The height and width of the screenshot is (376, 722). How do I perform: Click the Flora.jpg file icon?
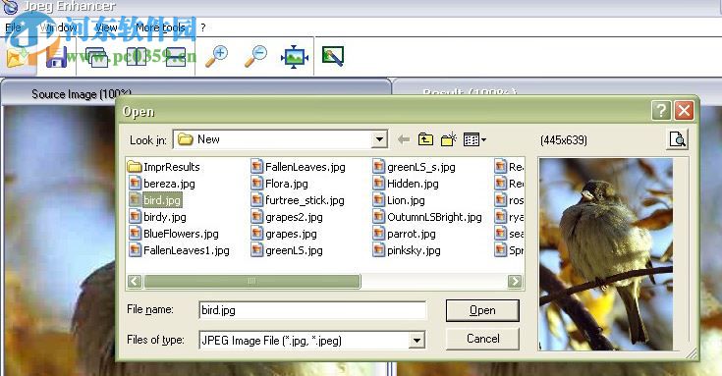257,184
